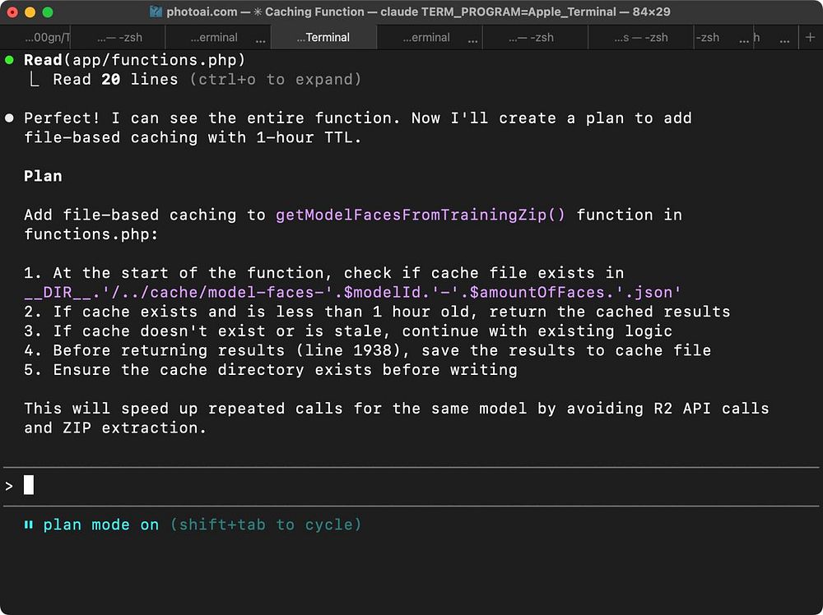Click the folder proxy icon in title bar
Image resolution: width=823 pixels, height=615 pixels.
156,12
